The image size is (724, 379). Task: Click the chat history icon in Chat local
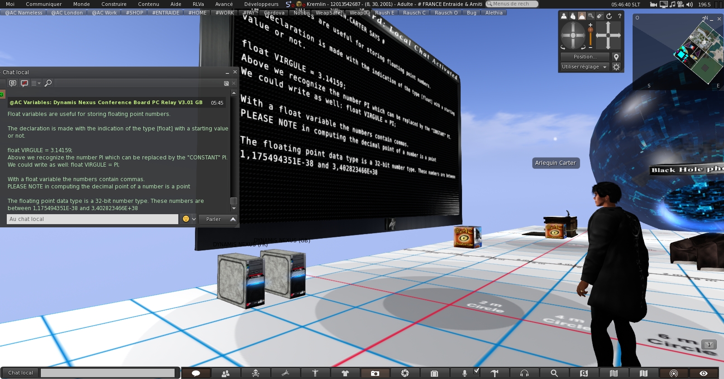tap(13, 83)
